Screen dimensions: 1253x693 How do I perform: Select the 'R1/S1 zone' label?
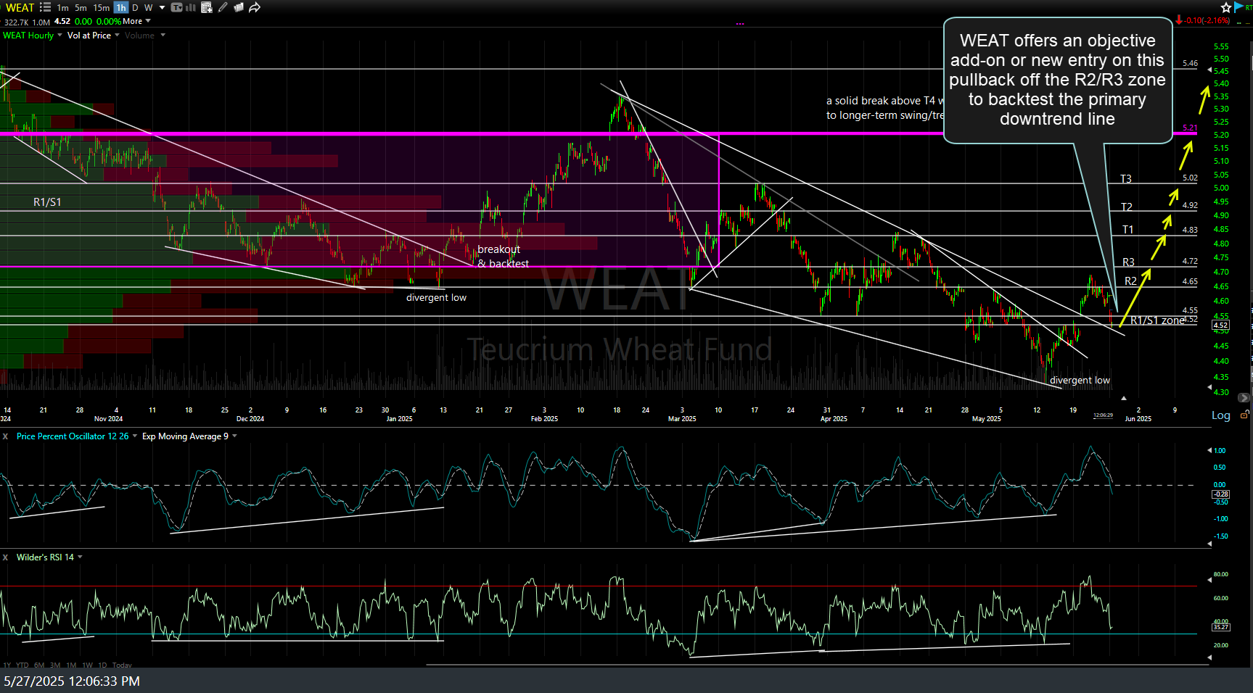pyautogui.click(x=1157, y=320)
